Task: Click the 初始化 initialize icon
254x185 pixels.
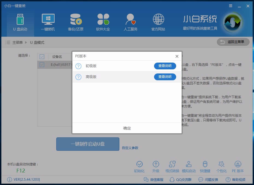Action: 140,166
